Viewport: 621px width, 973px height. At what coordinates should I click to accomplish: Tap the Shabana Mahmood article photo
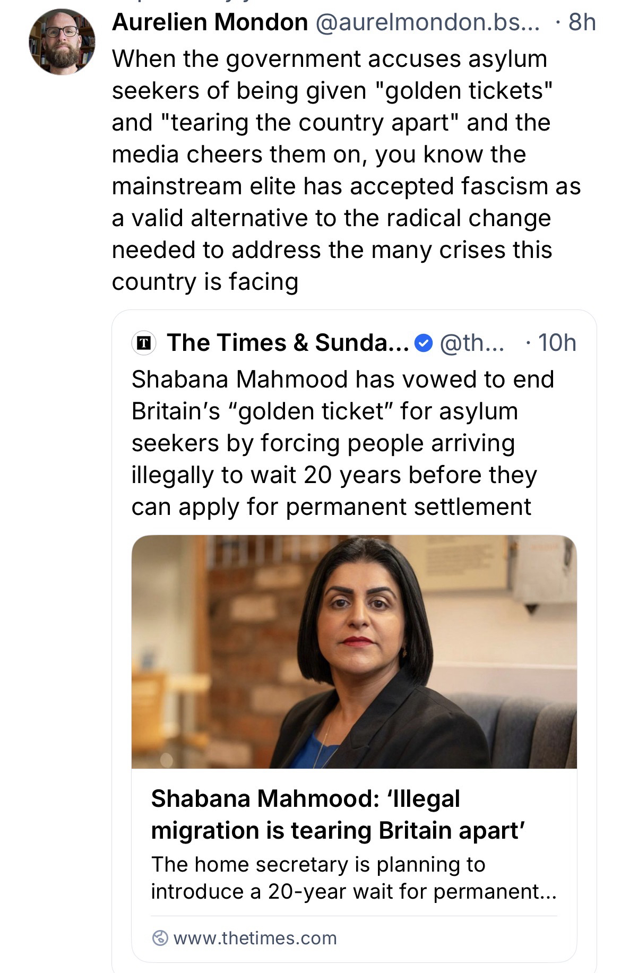click(x=354, y=651)
